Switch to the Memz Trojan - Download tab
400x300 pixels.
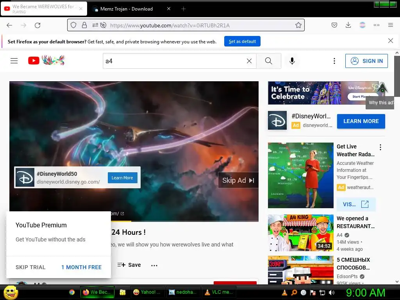[127, 9]
